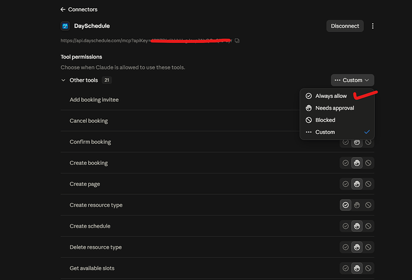The image size is (412, 280).
Task: Click the Create schedule tool name
Action: [x=90, y=226]
